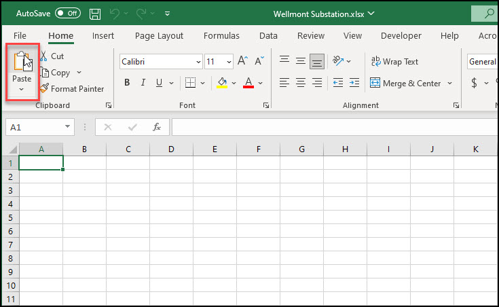499x307 pixels.
Task: Apply red font color to text
Action: click(248, 83)
